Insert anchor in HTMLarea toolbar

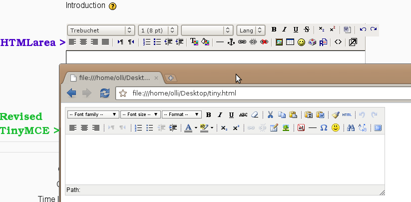[x=231, y=41]
